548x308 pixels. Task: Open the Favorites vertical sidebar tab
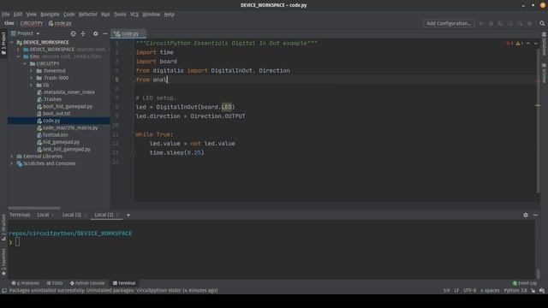tap(3, 262)
